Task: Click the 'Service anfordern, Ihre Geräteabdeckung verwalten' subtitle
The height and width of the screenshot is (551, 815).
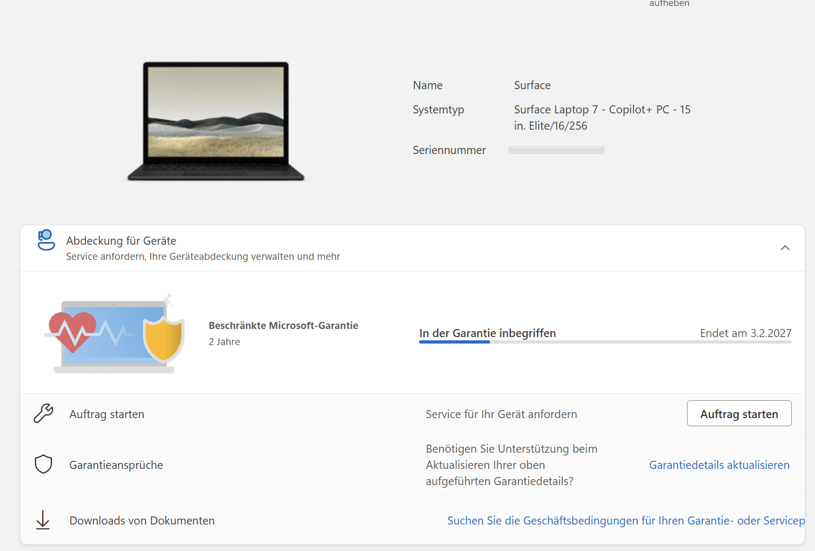Action: 203,257
